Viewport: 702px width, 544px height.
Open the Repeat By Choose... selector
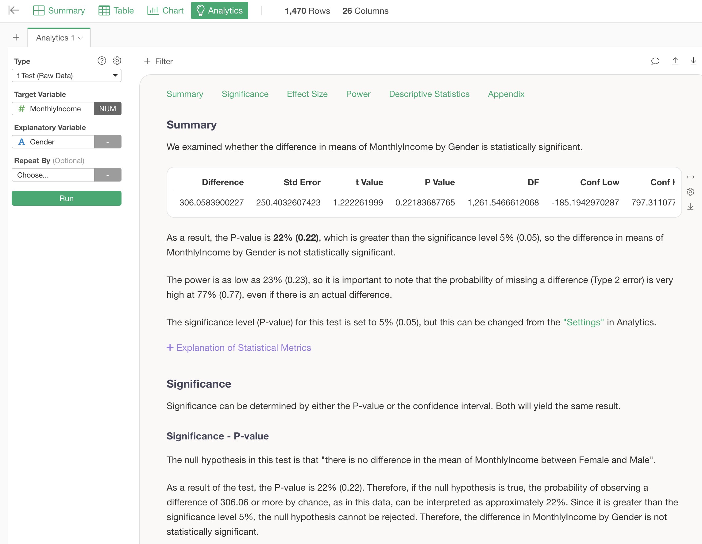(53, 175)
